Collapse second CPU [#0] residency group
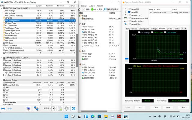Screen dimensions: 192x120 pyautogui.click(x=1, y=58)
